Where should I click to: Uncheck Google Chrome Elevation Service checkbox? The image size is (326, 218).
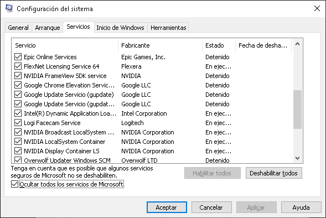pyautogui.click(x=18, y=85)
